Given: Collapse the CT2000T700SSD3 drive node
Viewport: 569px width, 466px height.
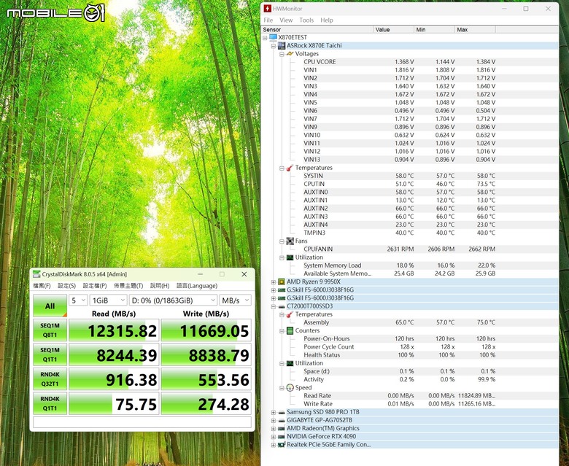Looking at the screenshot, I should coord(274,306).
